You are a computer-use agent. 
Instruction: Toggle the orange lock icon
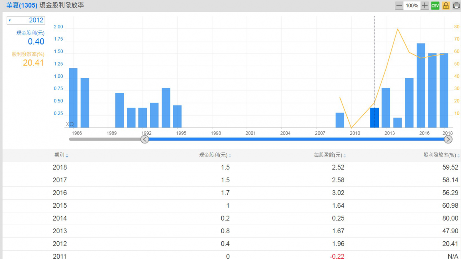(x=446, y=6)
